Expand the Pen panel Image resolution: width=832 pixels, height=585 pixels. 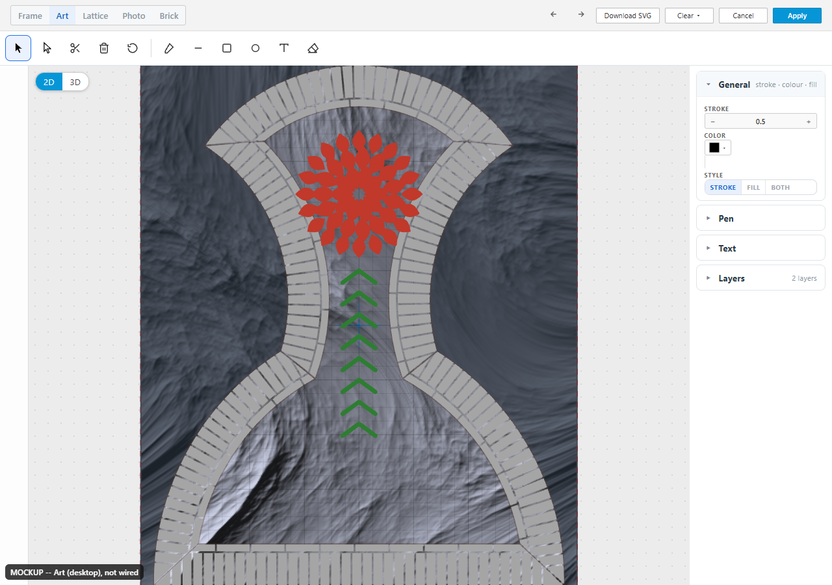click(760, 218)
